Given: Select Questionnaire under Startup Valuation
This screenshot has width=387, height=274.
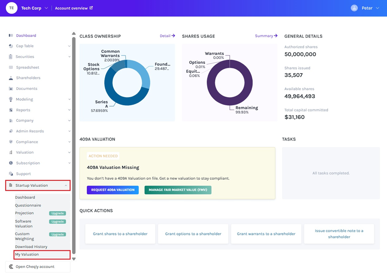Looking at the screenshot, I should [28, 205].
